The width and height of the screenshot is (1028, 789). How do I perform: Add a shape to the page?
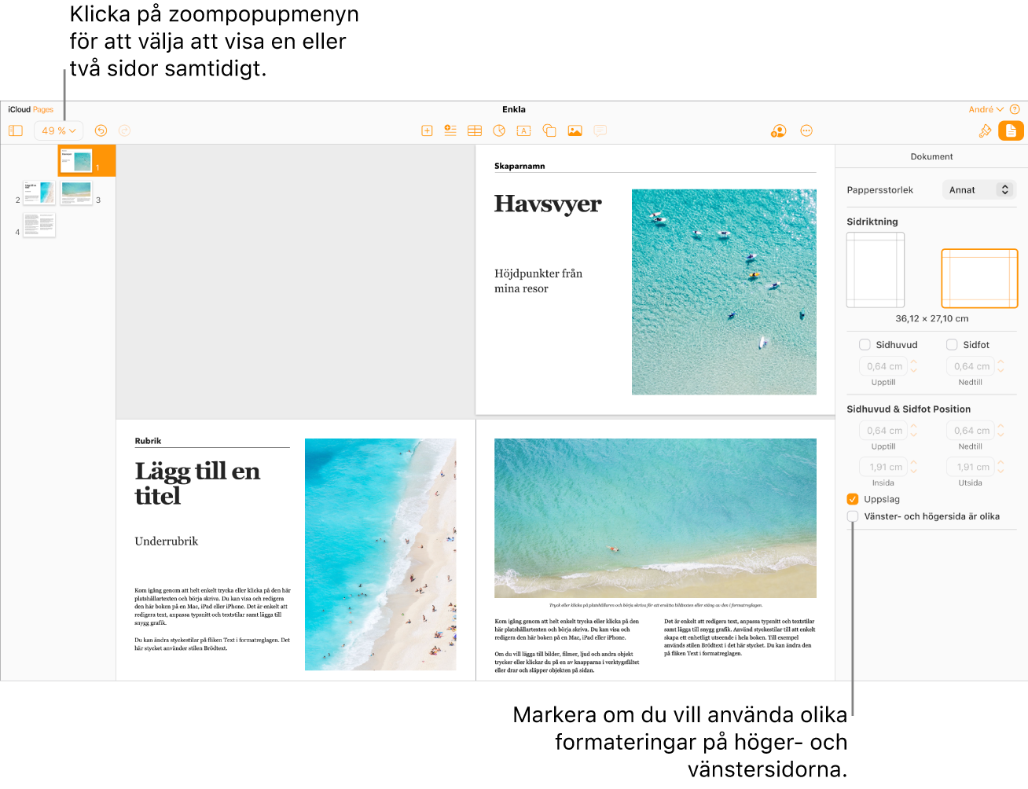point(549,130)
